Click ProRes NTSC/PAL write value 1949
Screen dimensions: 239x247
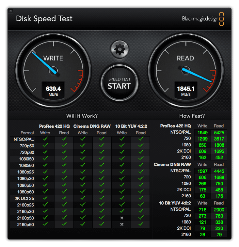tap(202, 133)
